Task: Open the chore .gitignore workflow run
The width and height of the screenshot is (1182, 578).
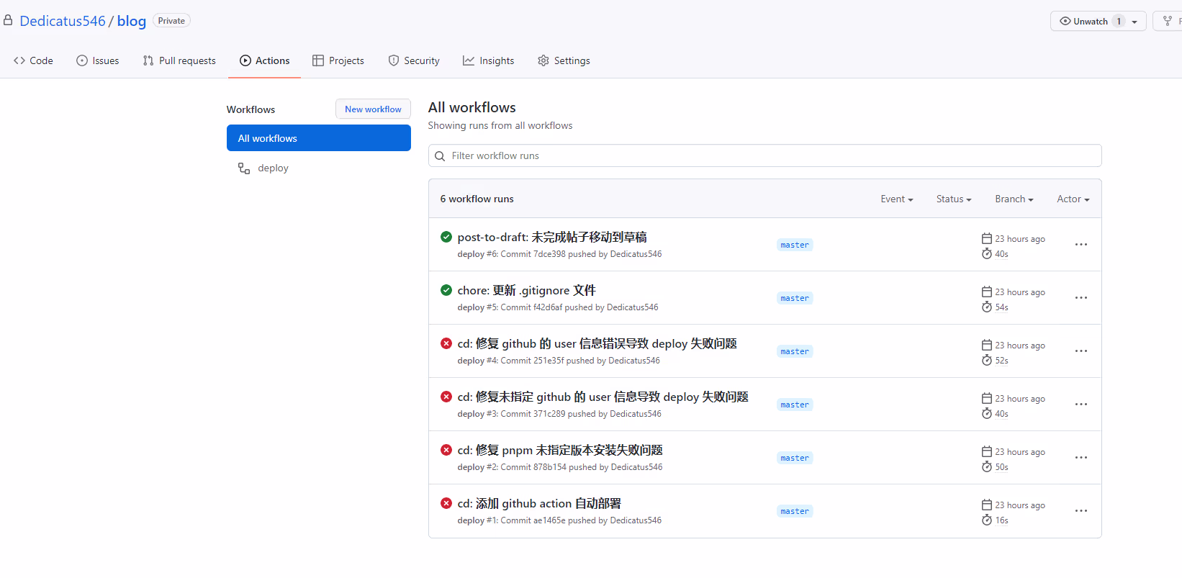Action: tap(527, 290)
